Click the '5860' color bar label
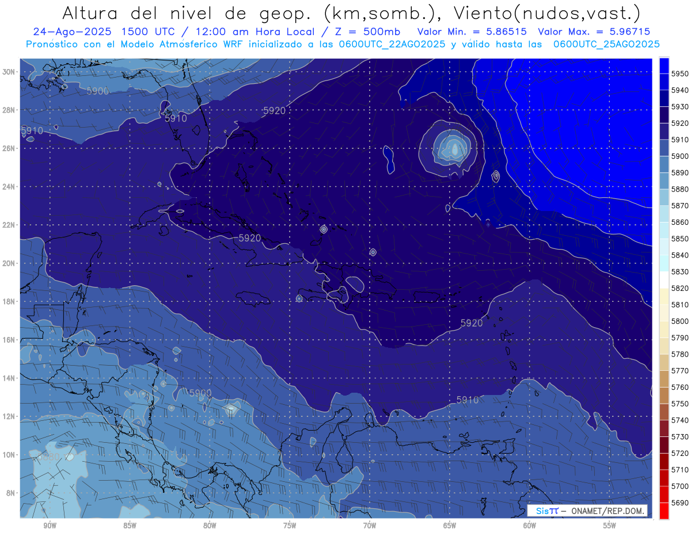Viewport: 691px width, 533px height. coord(679,222)
